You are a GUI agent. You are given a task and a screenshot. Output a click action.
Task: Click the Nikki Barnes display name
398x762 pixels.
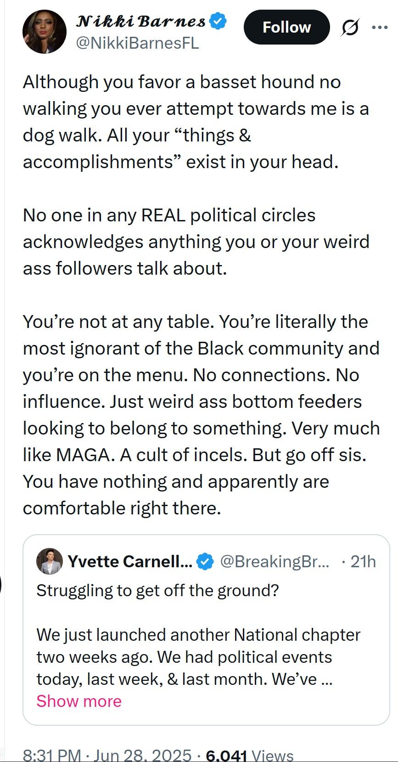(141, 21)
